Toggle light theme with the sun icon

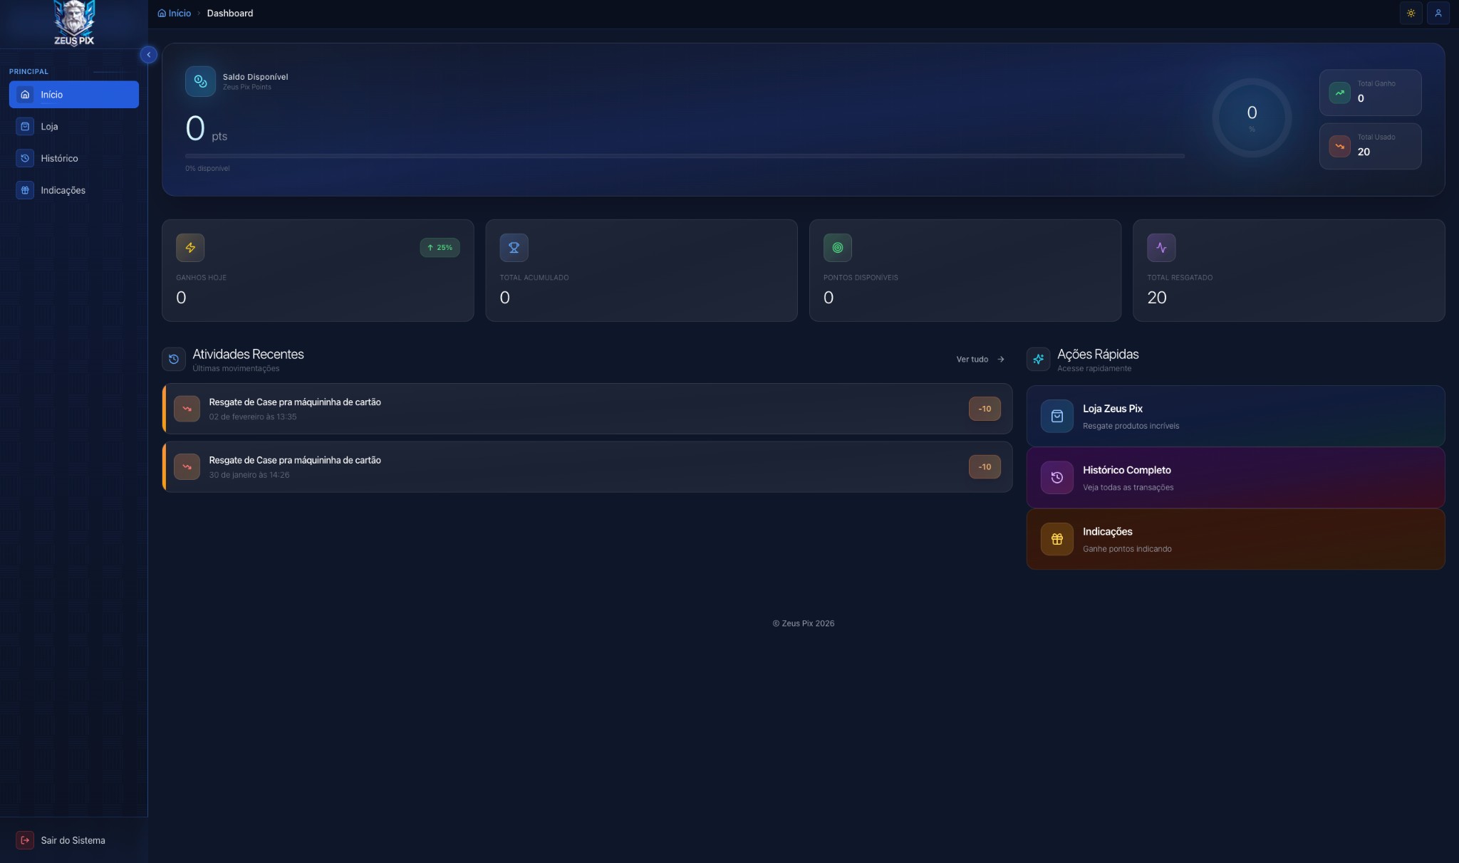pos(1411,13)
